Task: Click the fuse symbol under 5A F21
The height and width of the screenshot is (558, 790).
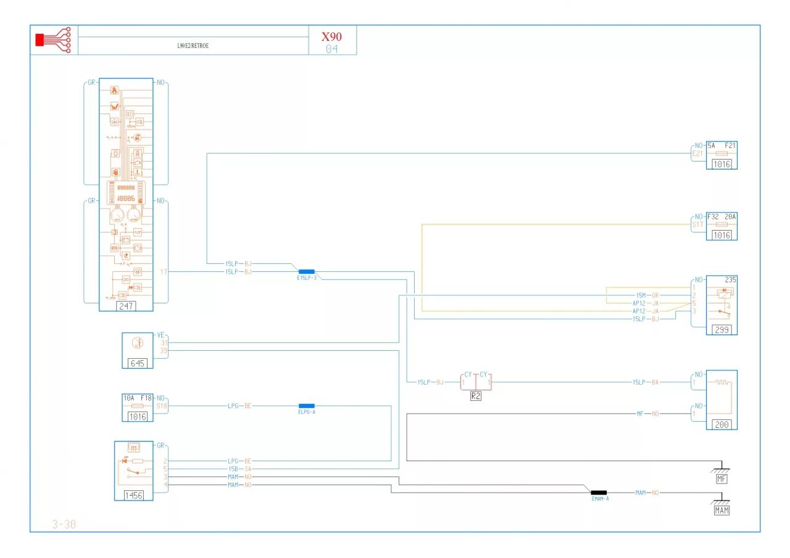Action: tap(721, 154)
